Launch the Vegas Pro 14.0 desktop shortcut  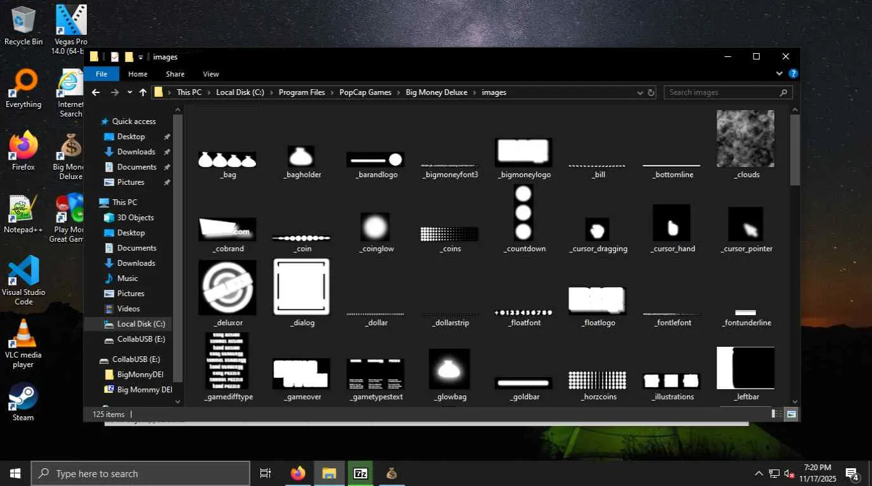pos(71,29)
